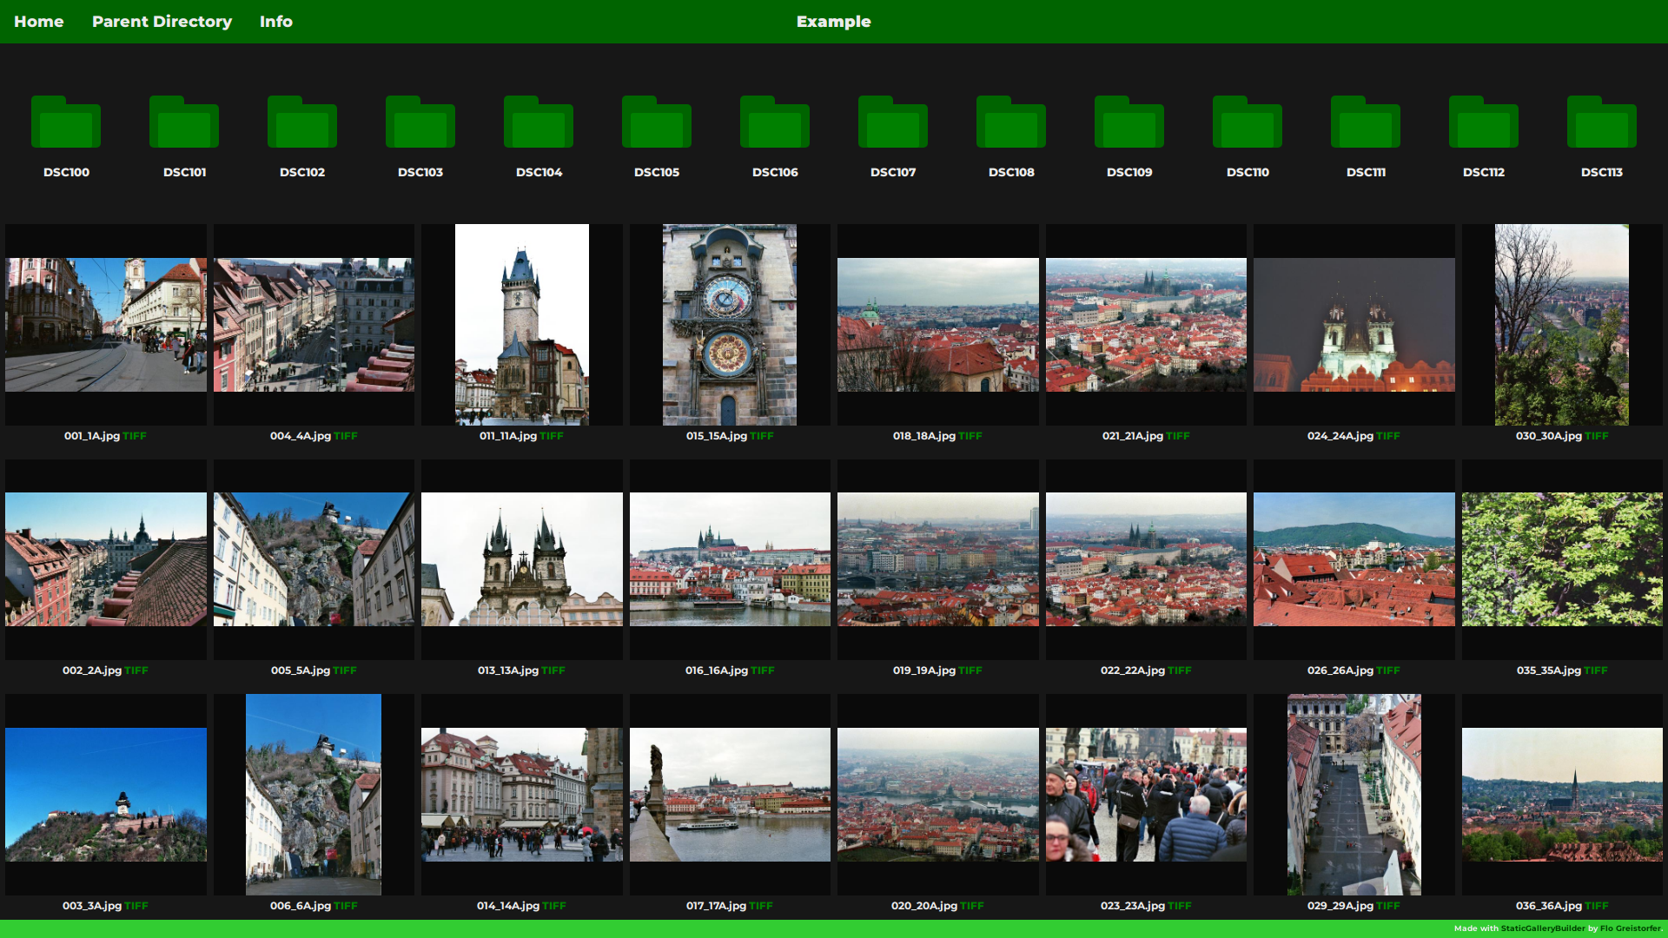This screenshot has height=938, width=1668.
Task: Open the DSC103 folder icon
Action: pyautogui.click(x=420, y=123)
